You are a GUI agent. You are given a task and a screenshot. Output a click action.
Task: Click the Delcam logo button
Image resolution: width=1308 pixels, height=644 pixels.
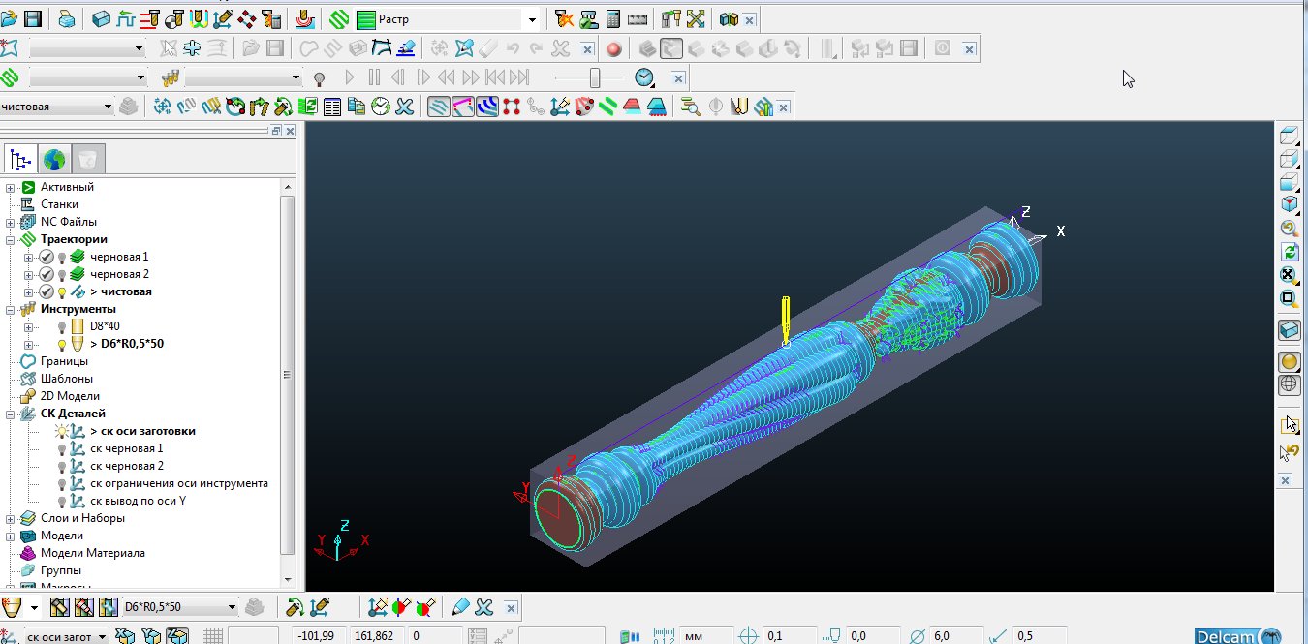pos(1238,635)
